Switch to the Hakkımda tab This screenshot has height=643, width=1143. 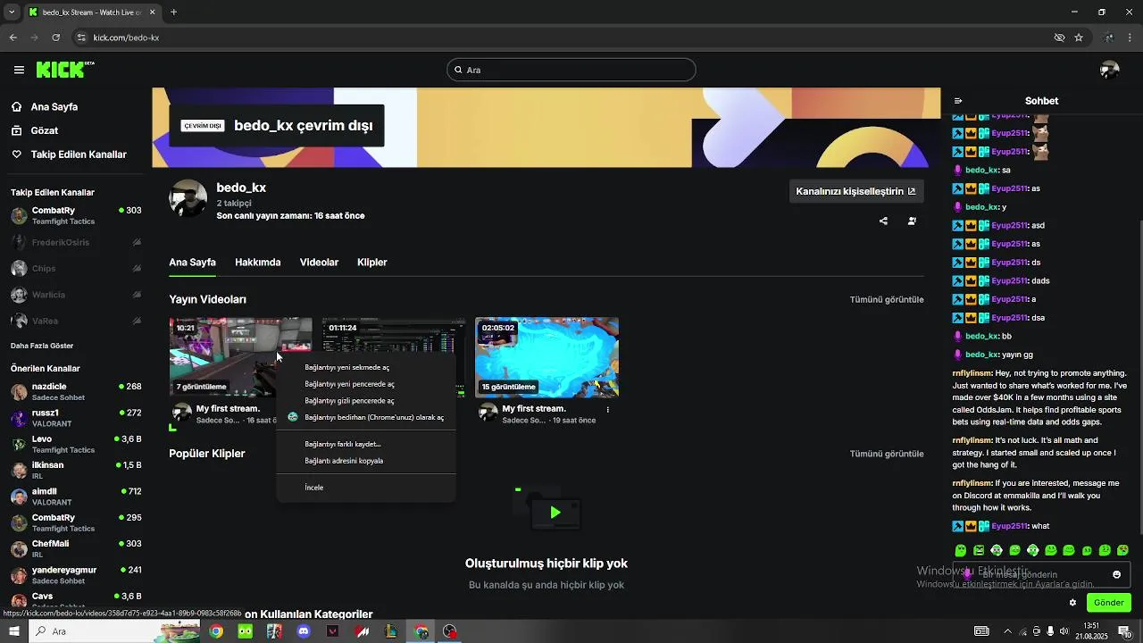pyautogui.click(x=257, y=263)
